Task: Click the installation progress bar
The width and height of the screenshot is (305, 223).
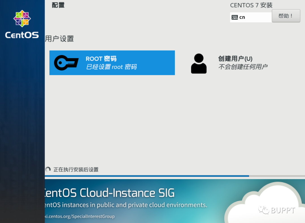Action: 175,176
